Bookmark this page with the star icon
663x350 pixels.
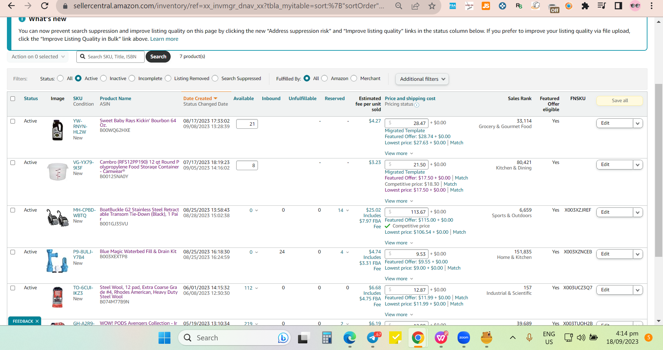tap(432, 6)
